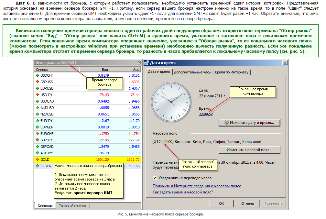This screenshot has width=326, height=219.
Task: Click the Символ column header
Action: [x=57, y=70]
